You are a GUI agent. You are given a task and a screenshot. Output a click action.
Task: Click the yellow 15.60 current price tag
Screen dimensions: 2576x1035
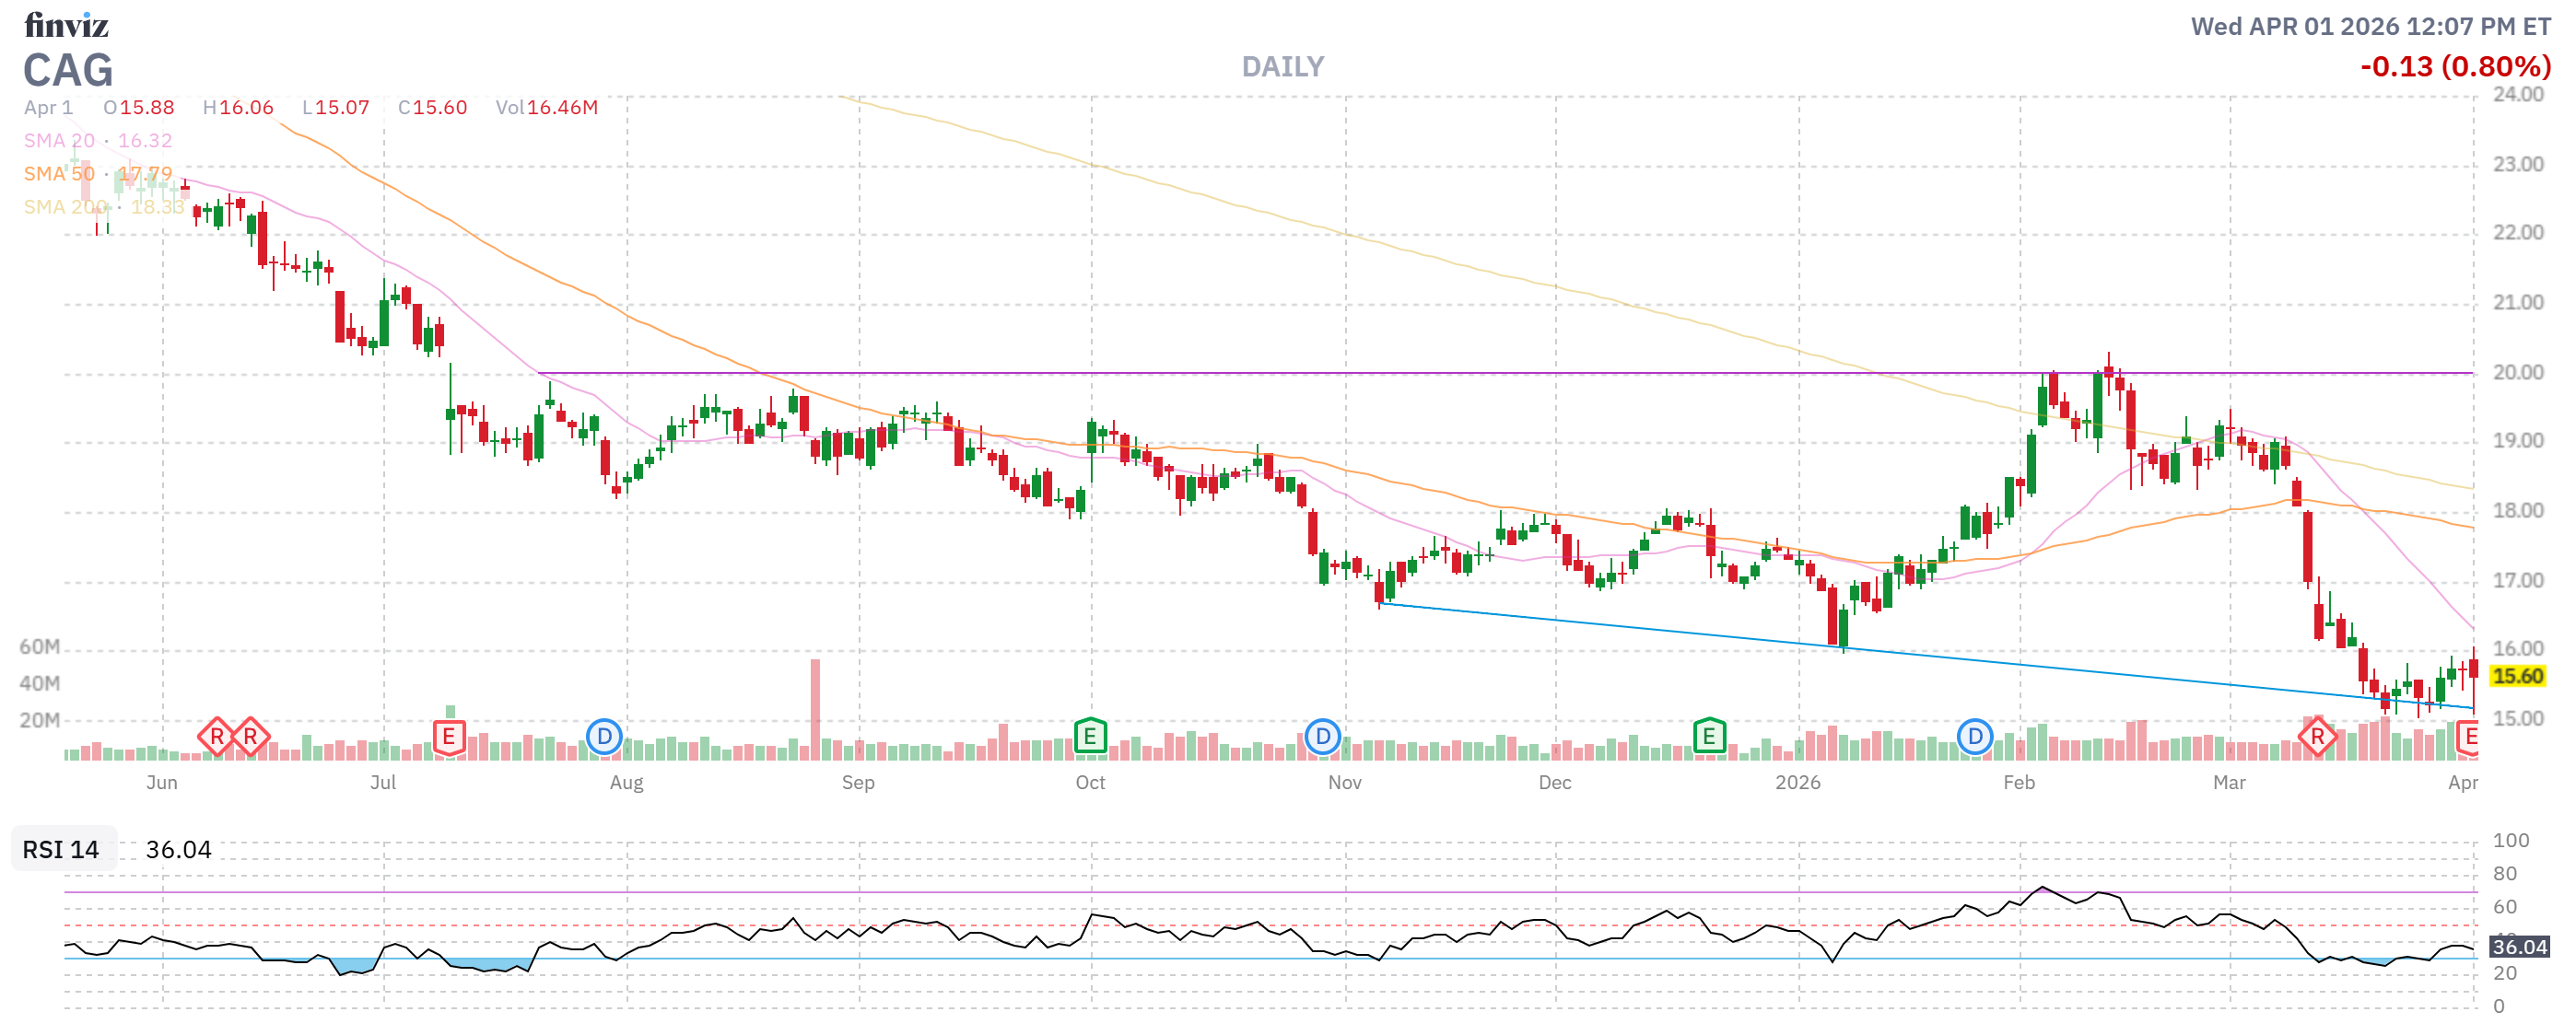[x=2516, y=677]
